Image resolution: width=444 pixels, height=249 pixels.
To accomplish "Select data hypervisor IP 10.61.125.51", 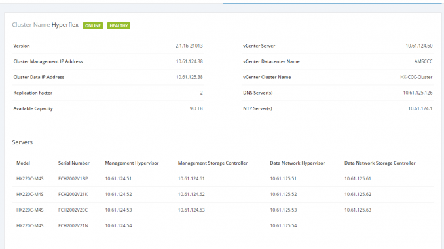I will click(x=283, y=179).
